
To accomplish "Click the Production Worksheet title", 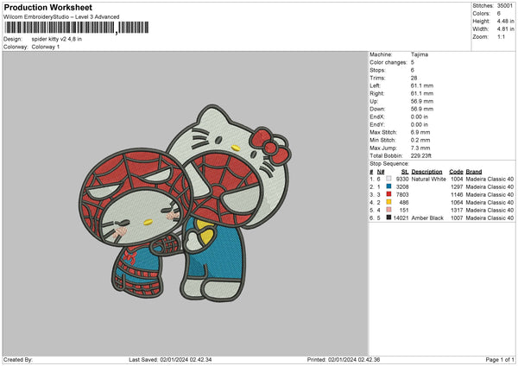I will coord(48,7).
